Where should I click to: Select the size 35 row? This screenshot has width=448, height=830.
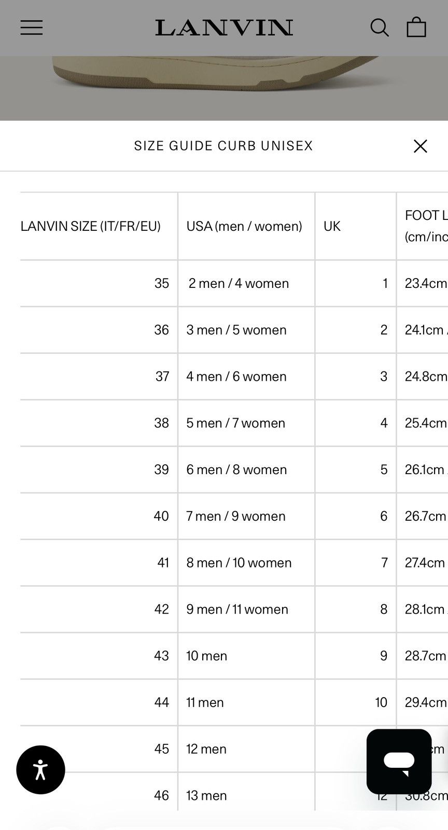coord(234,283)
